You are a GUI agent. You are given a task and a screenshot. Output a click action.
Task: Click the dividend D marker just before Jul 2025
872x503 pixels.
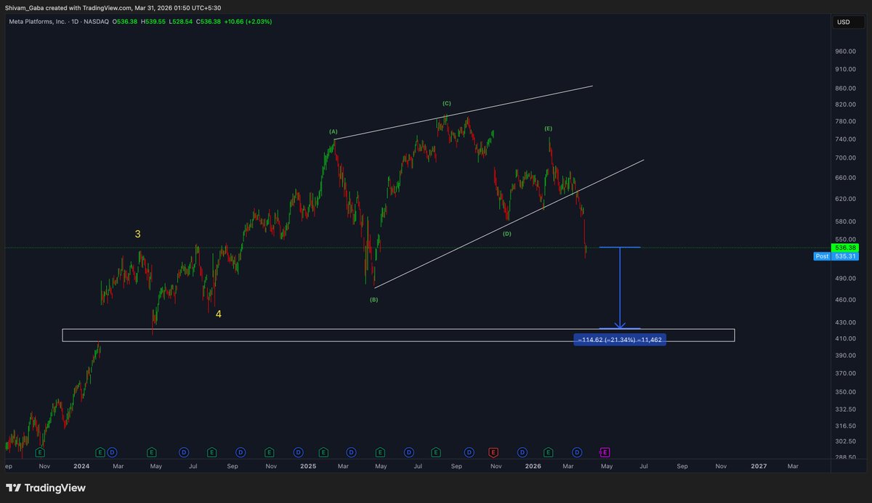(x=409, y=451)
